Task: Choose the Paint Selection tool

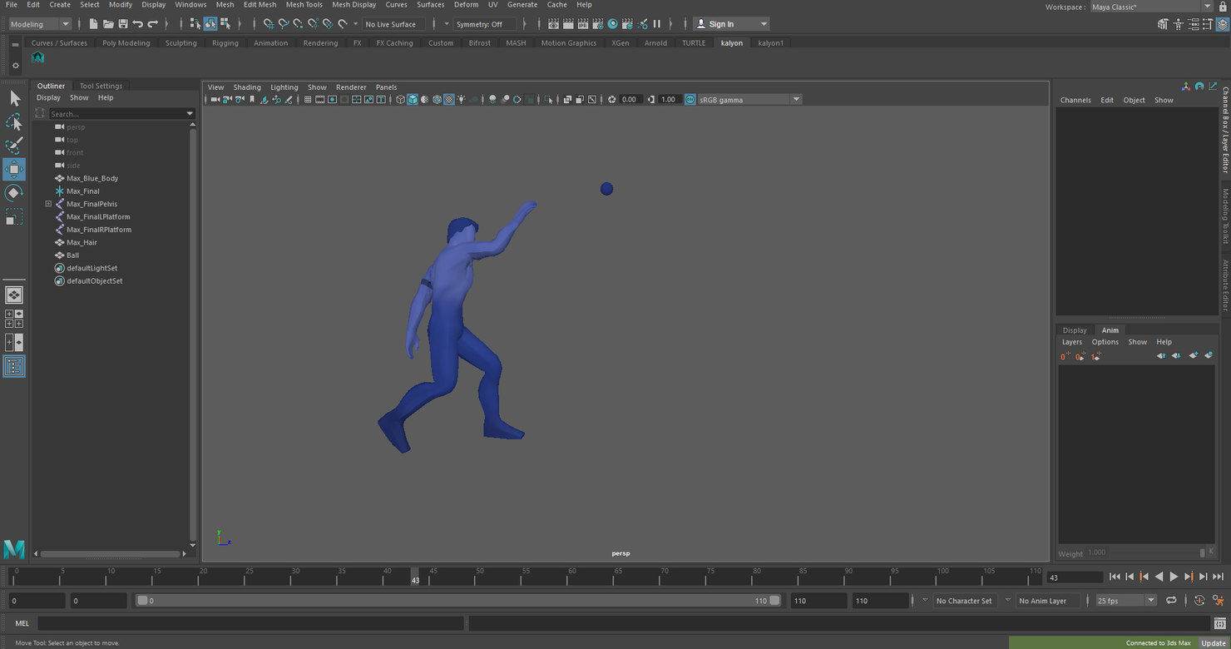Action: (x=15, y=146)
